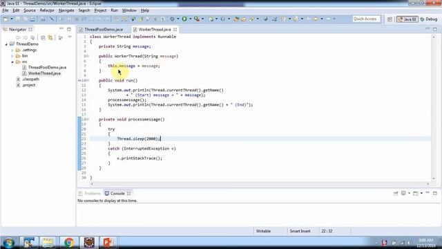Open the Debug configurations dropdown arrow
The height and width of the screenshot is (249, 442).
(178, 19)
